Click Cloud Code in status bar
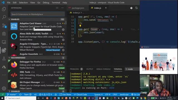 click(x=80, y=94)
